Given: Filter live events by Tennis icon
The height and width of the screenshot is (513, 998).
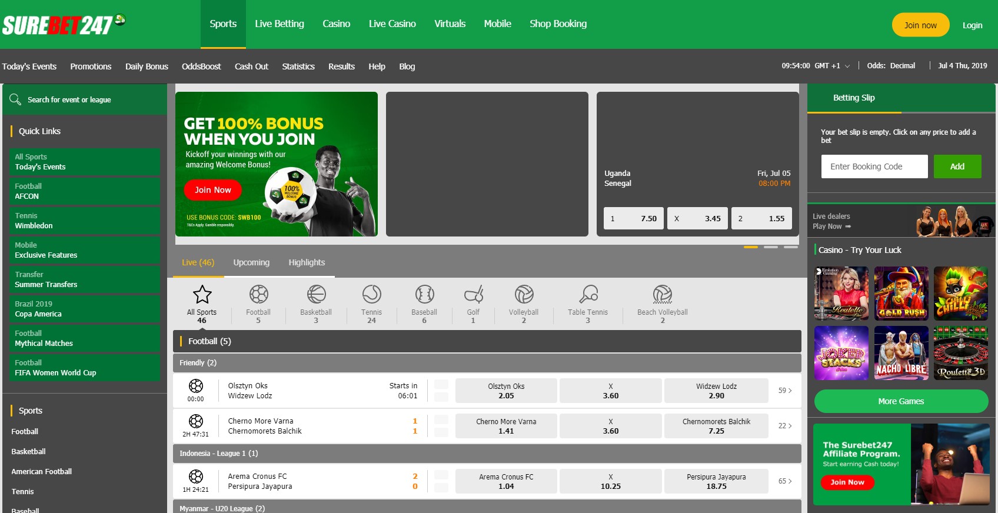Looking at the screenshot, I should (371, 294).
